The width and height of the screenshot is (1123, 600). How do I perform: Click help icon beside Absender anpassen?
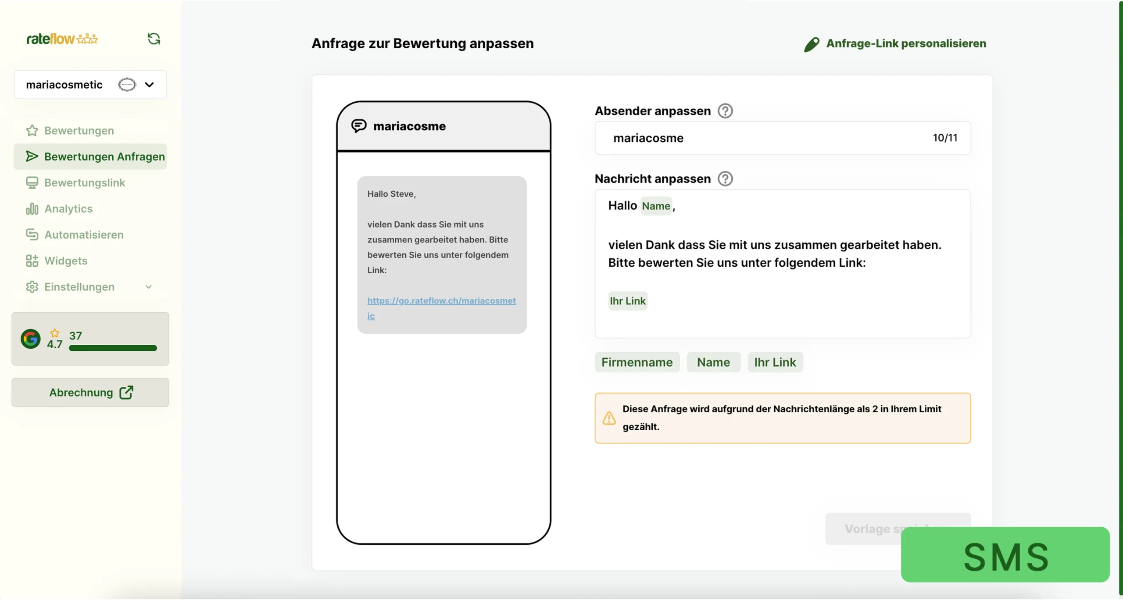point(725,111)
